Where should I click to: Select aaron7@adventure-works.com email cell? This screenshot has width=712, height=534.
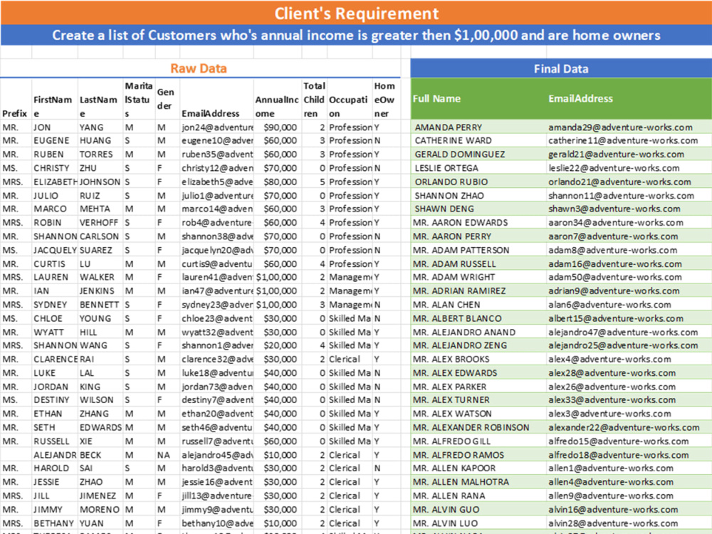pyautogui.click(x=629, y=236)
